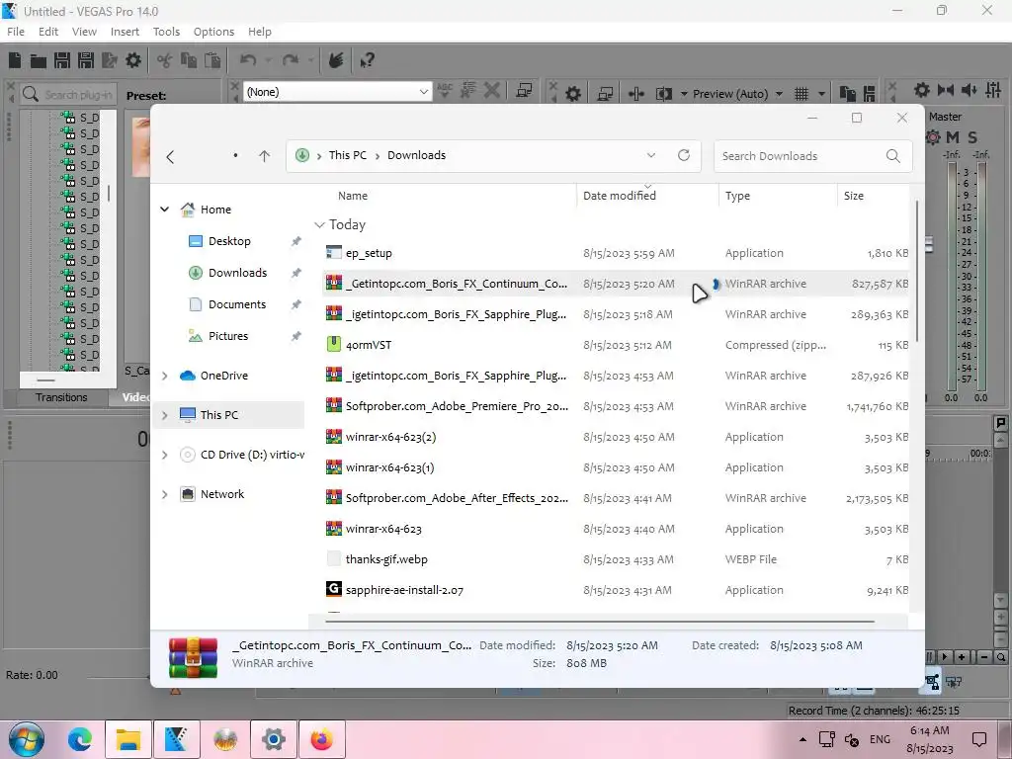Expand the CD Drive (D:) node

(x=165, y=455)
